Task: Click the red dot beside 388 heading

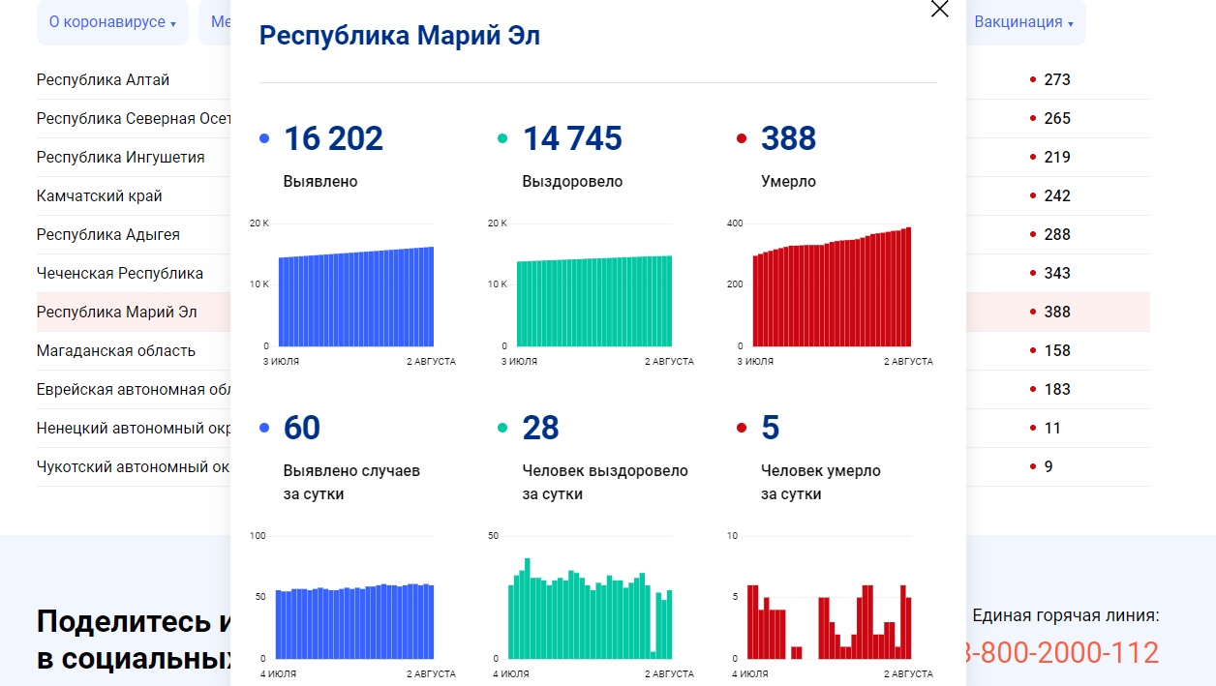Action: pyautogui.click(x=742, y=139)
